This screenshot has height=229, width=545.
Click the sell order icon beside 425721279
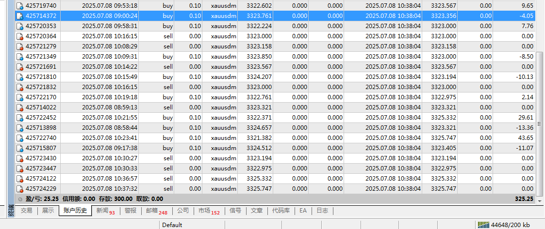pos(20,46)
